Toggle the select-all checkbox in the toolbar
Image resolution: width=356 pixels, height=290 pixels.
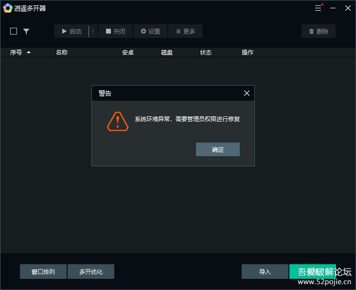(x=14, y=31)
